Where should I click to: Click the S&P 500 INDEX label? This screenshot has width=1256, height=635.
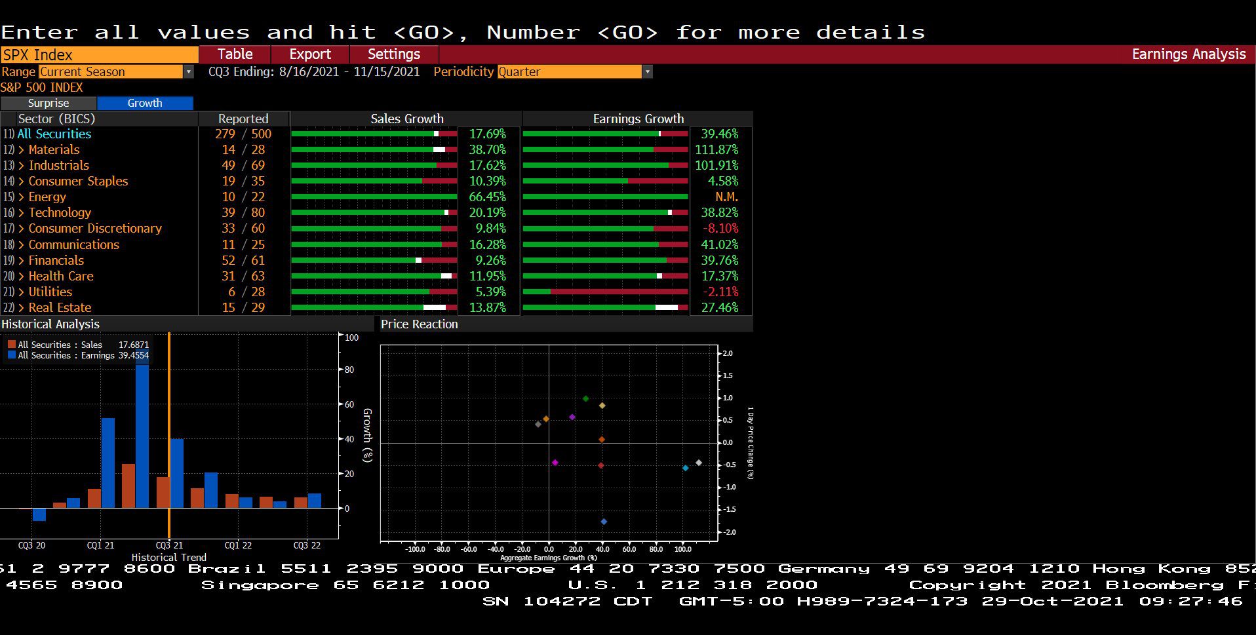tap(42, 87)
